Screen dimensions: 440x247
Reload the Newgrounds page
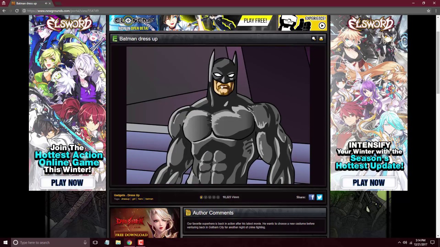click(x=16, y=11)
